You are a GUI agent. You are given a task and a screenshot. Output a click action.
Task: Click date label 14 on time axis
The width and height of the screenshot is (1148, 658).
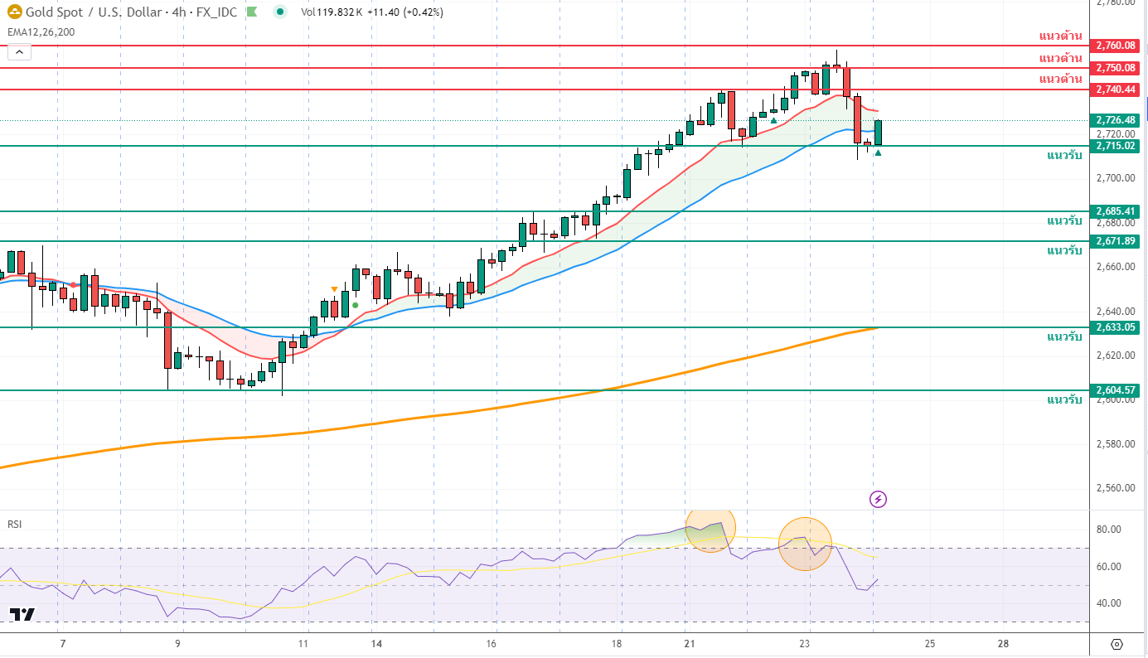tap(376, 644)
